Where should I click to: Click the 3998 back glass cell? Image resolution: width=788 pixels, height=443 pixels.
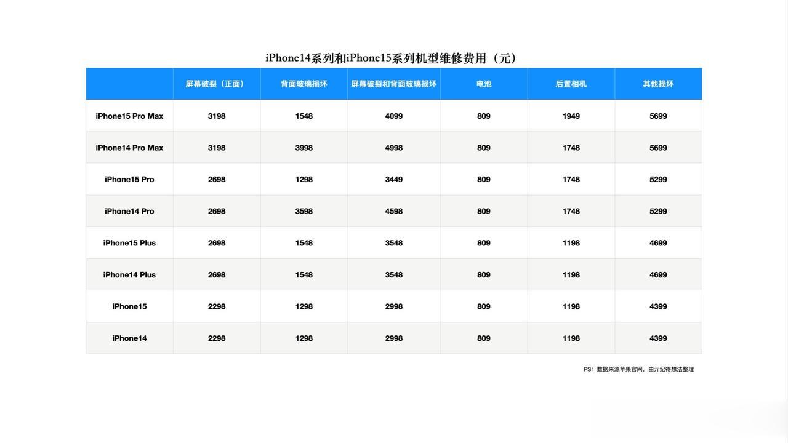point(304,148)
